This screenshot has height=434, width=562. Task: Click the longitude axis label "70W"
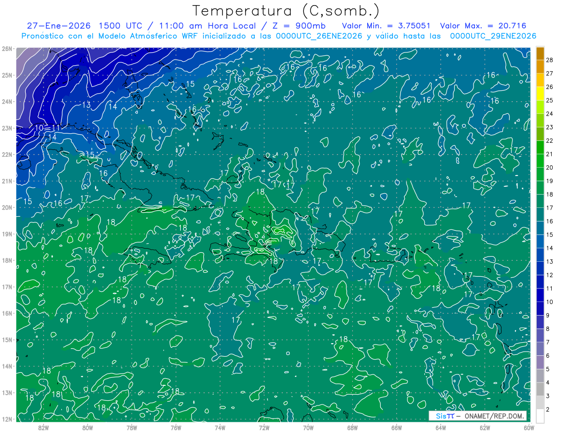click(x=308, y=427)
